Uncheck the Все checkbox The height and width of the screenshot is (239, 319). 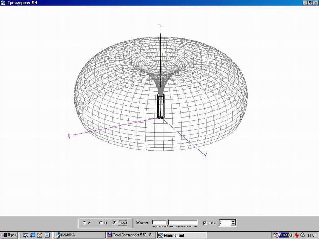[x=205, y=223]
